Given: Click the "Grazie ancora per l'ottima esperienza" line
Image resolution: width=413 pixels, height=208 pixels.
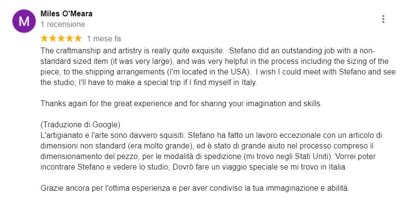Looking at the screenshot, I should click(195, 188).
